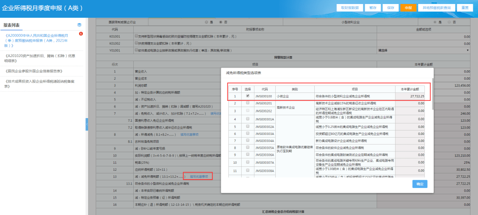The image size is (478, 215).
Task: Click 国债利息收入免征企业所得税 row 7.1
Action: click(154, 120)
